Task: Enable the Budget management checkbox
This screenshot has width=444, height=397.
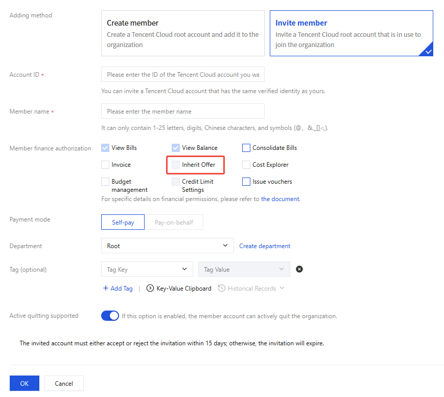Action: pyautogui.click(x=105, y=182)
